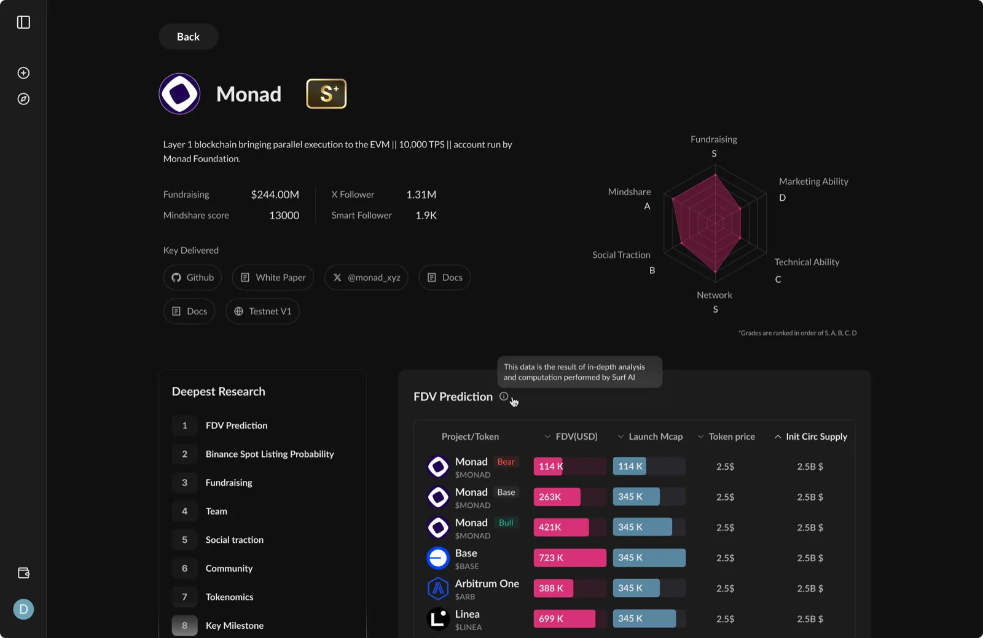Click the 13000 Mindshare score value

[284, 216]
